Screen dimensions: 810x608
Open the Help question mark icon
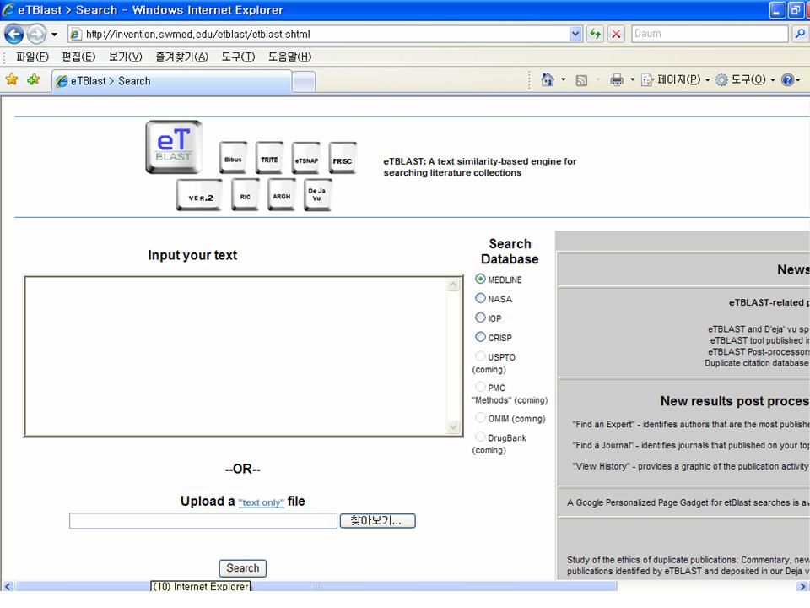[788, 79]
